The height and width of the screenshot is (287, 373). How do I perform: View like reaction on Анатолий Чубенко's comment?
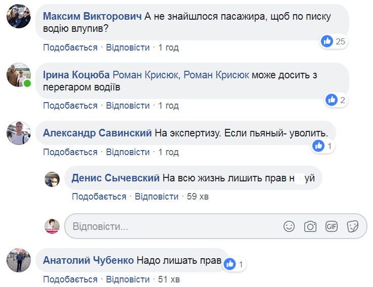[x=234, y=264]
